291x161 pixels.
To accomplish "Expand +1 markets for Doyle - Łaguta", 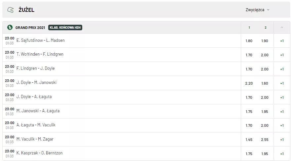I will [x=282, y=97].
